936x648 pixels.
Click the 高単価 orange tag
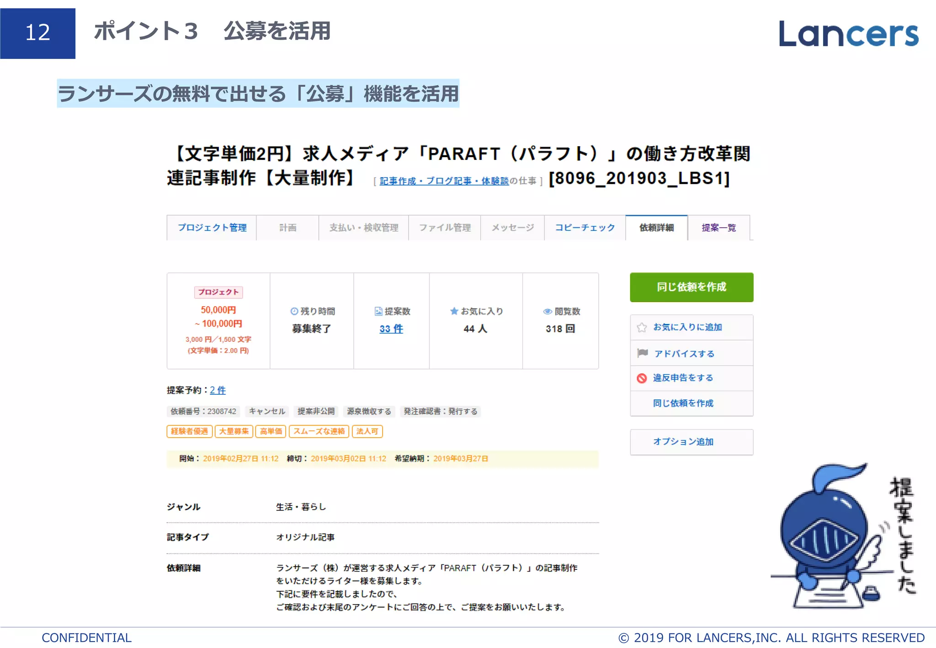pos(271,431)
